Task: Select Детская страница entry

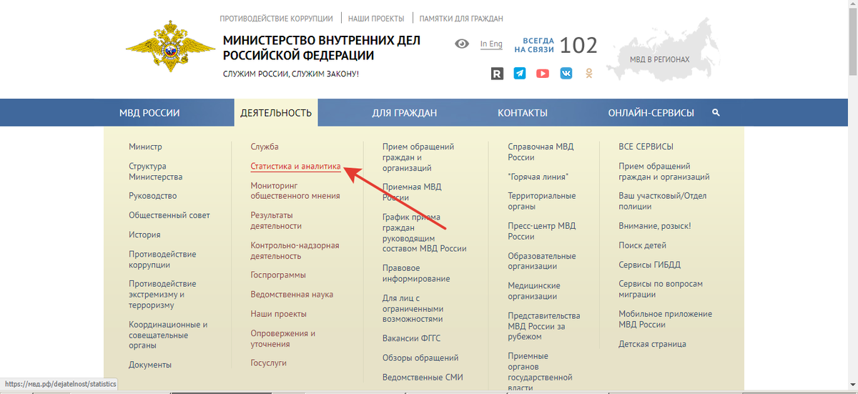Action: click(652, 344)
